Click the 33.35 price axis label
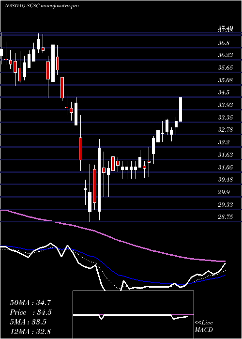Viewport: 242px width, 339px height. [x=226, y=118]
